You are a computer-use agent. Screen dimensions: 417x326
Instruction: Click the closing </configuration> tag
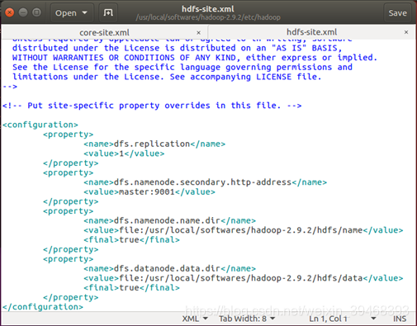pyautogui.click(x=43, y=307)
